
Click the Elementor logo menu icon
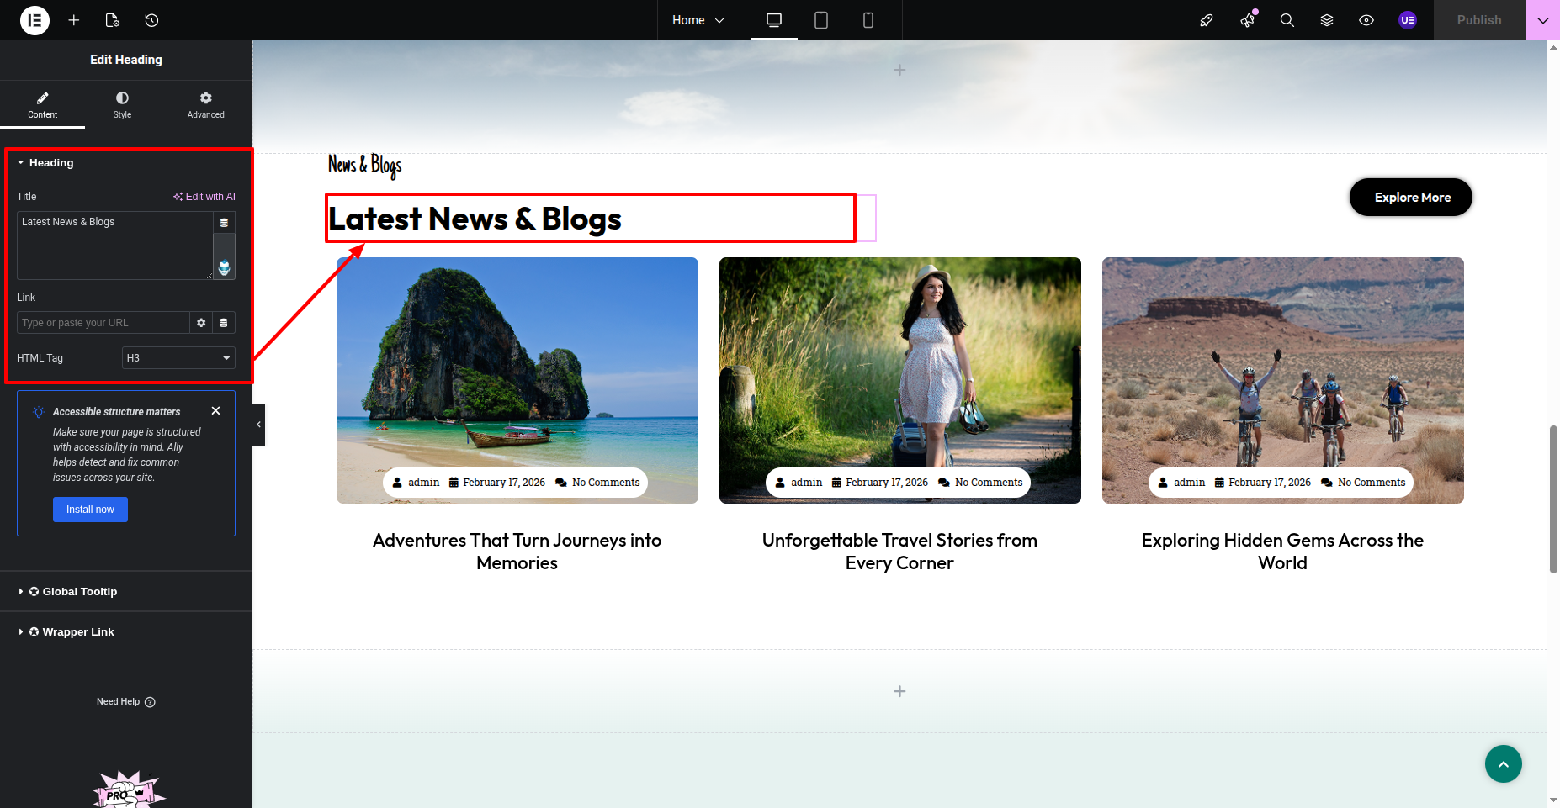click(34, 20)
